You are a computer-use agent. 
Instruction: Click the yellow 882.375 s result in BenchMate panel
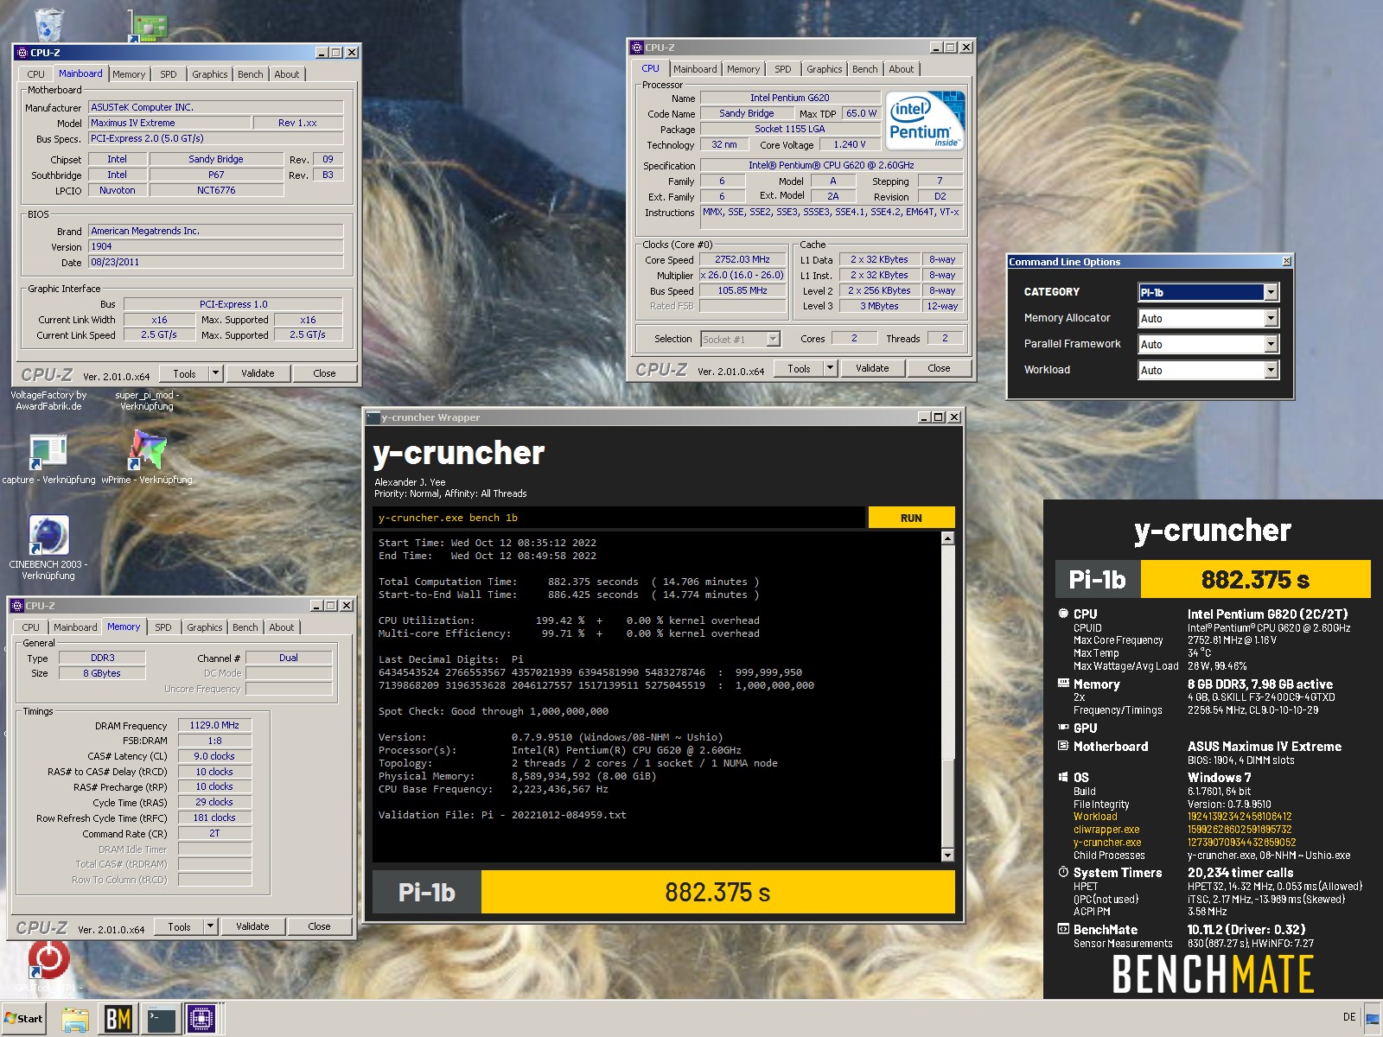click(x=1255, y=579)
